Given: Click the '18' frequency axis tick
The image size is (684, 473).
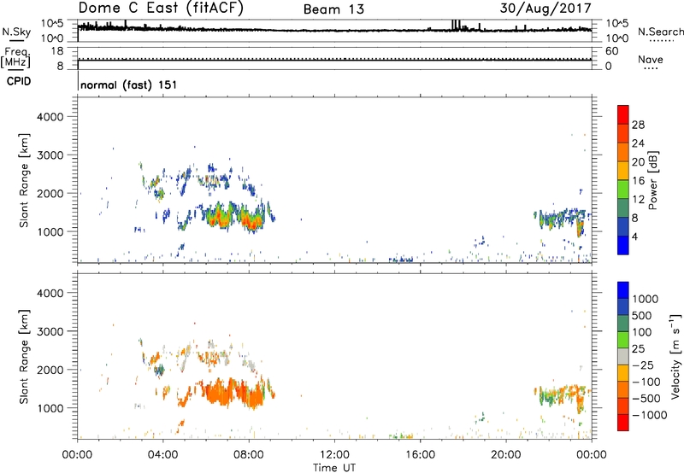Looking at the screenshot, I should coord(57,51).
